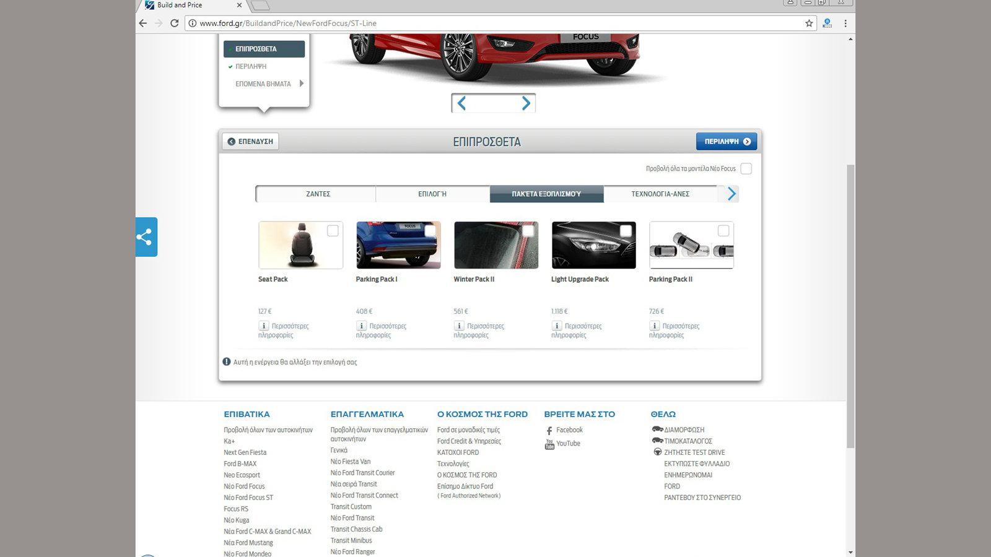This screenshot has height=557, width=991.
Task: Go back with the ΕΠΕΝΔΥΣΗ button
Action: (251, 142)
